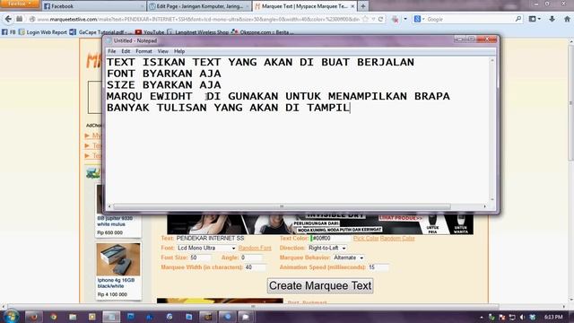Open Notepad Edit menu
The image size is (574, 323).
coord(126,51)
